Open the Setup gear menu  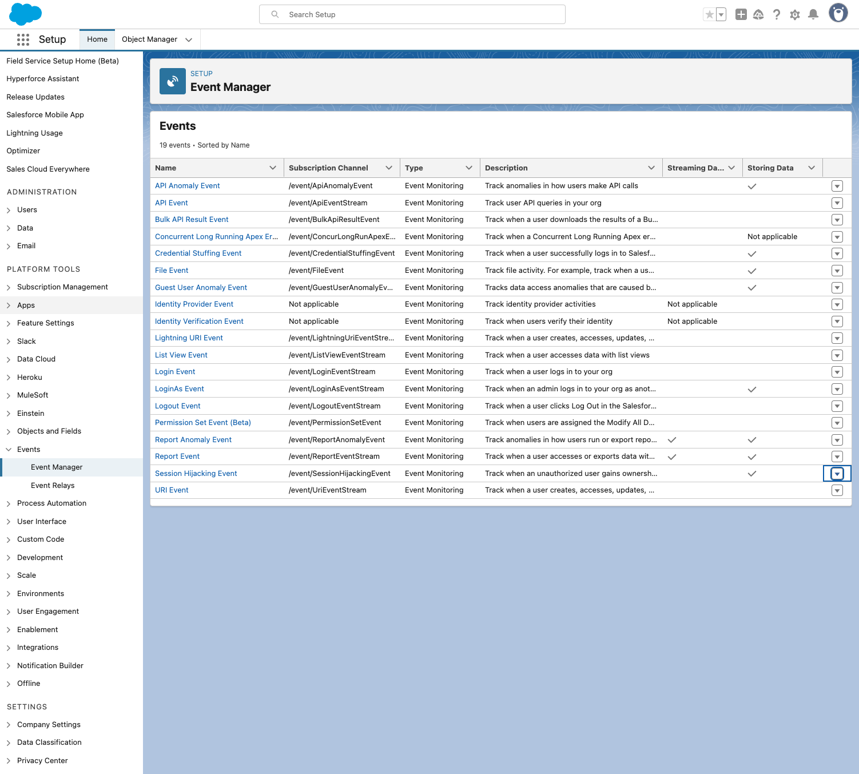(x=794, y=15)
